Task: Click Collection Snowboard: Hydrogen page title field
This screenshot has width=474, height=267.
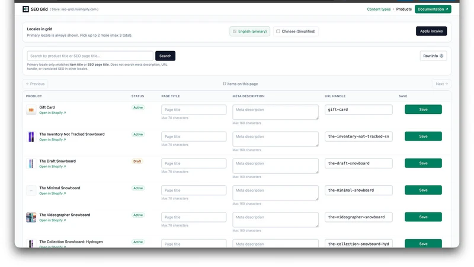Action: (194, 244)
